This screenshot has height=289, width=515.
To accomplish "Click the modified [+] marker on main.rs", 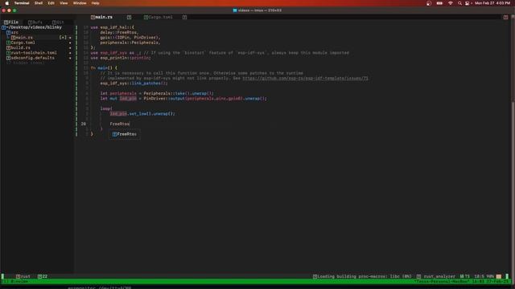I will coord(63,38).
